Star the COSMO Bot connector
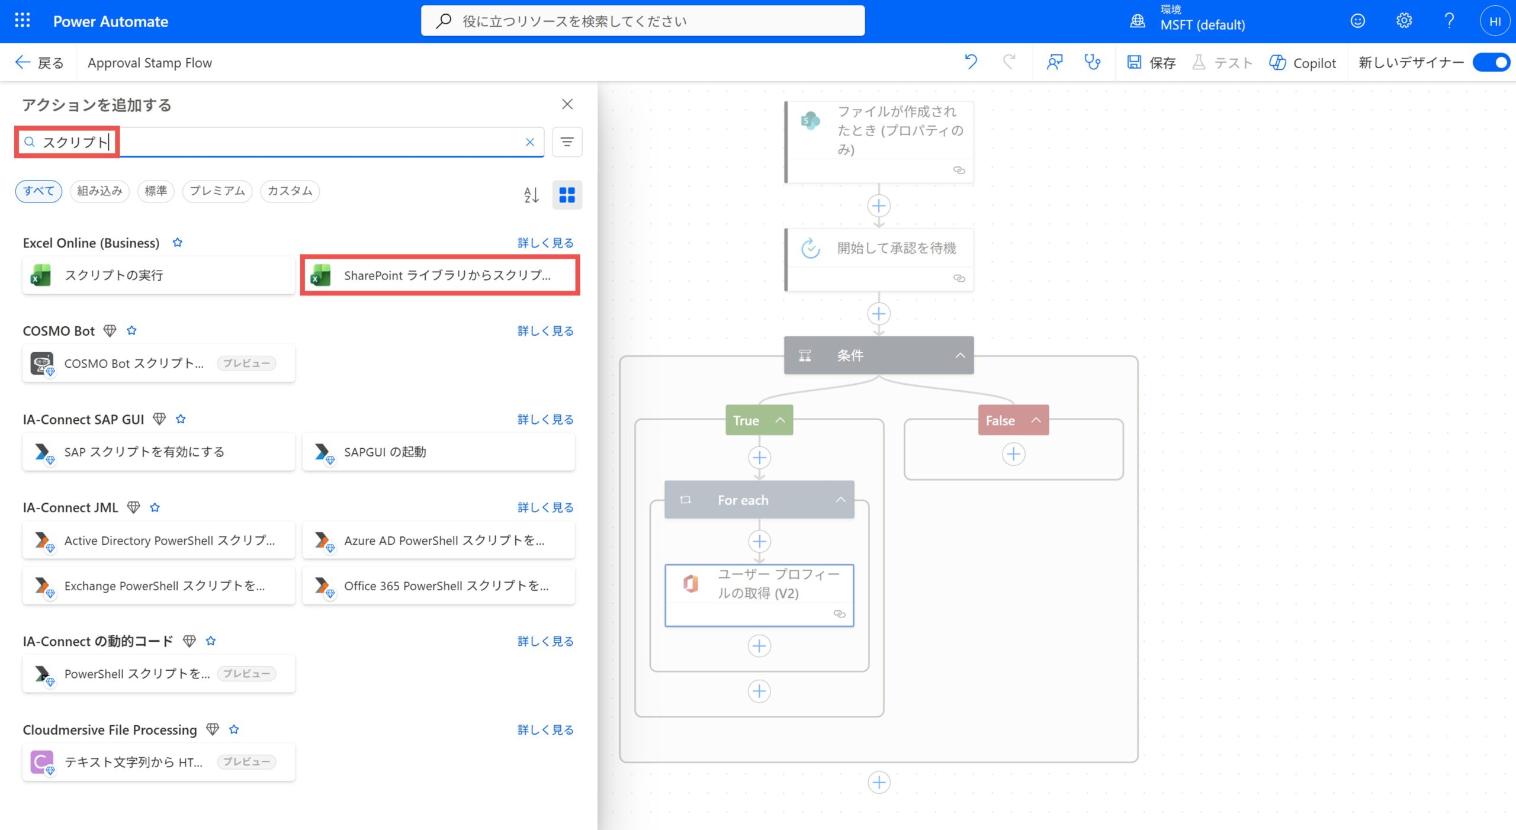The image size is (1516, 830). point(131,331)
